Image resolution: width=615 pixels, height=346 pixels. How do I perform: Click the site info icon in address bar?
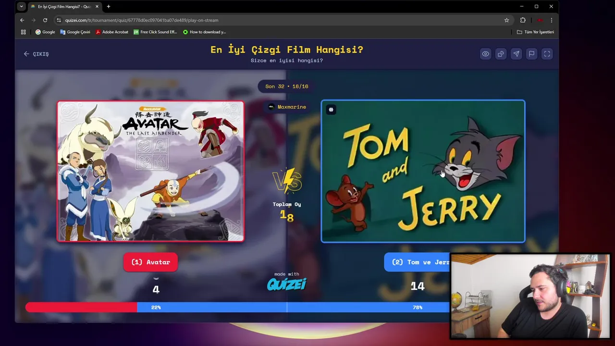point(59,20)
